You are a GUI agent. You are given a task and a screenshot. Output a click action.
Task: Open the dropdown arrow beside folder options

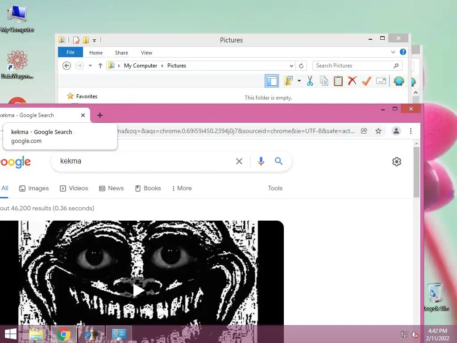point(299,81)
